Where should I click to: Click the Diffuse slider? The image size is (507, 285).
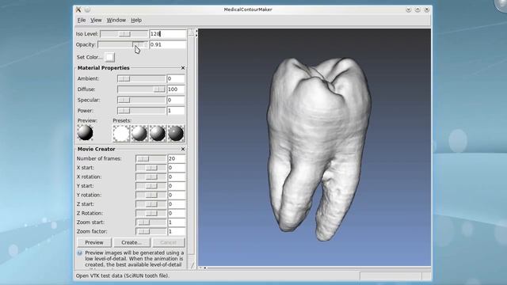(141, 89)
